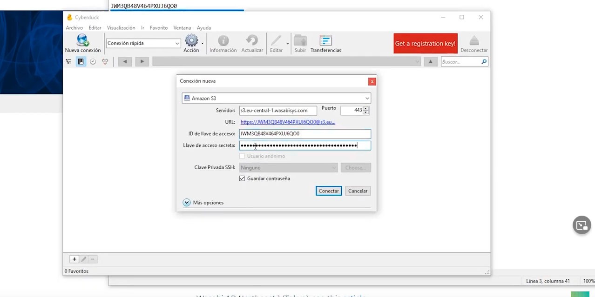Show the history clock view
Image resolution: width=595 pixels, height=297 pixels.
pyautogui.click(x=93, y=61)
